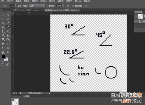Swap foreground and background colors

coord(8,56)
